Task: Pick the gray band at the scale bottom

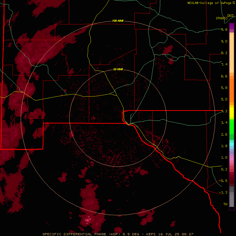Action: click(232, 197)
